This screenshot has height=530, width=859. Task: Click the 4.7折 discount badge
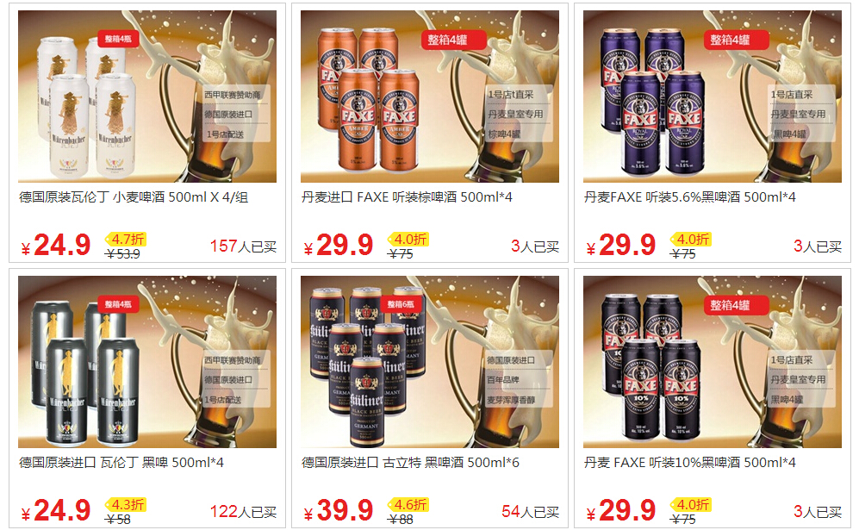tap(126, 240)
